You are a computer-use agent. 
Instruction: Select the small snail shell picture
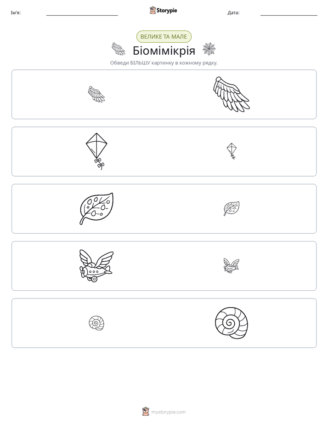coord(96,323)
